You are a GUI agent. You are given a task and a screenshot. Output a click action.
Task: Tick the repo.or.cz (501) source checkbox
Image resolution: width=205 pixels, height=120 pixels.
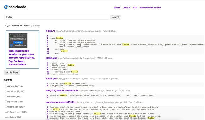[x=6, y=101]
